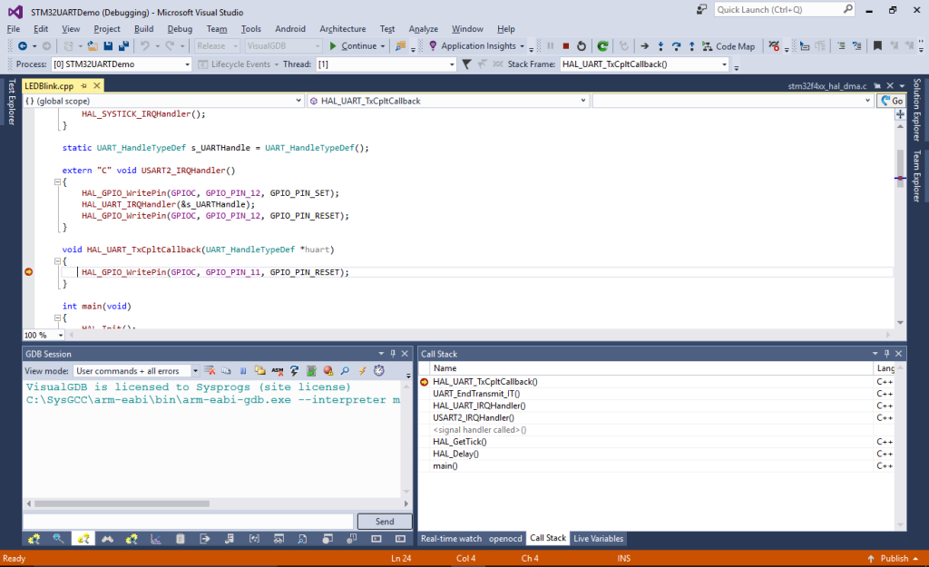Toggle auto-hide pin on Call Stack panel

pos(885,354)
